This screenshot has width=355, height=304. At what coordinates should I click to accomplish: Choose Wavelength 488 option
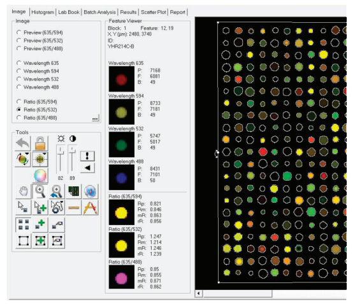tap(19, 87)
